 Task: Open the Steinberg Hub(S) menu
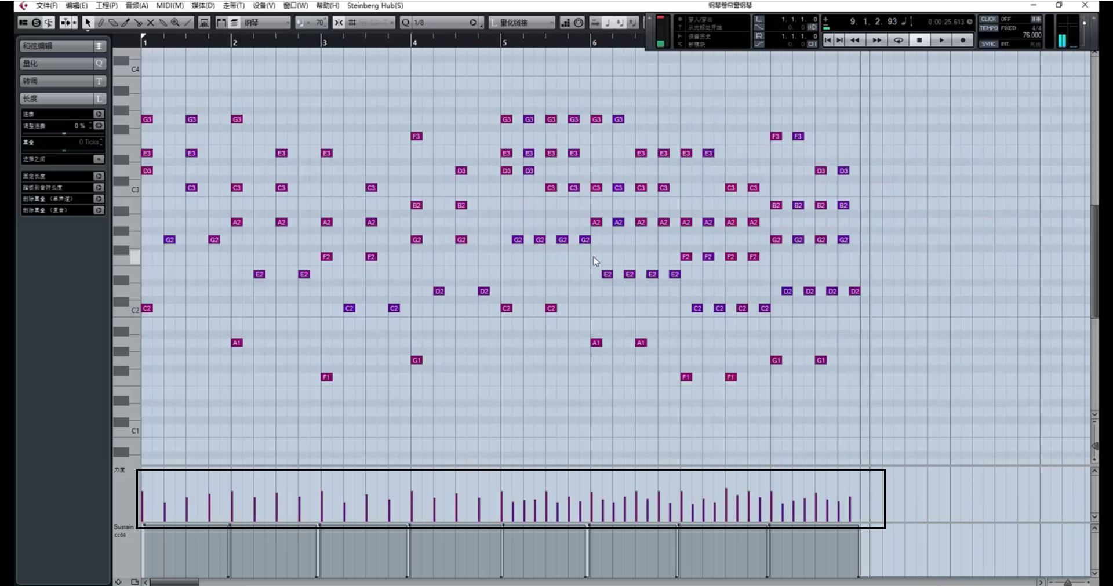coord(375,5)
